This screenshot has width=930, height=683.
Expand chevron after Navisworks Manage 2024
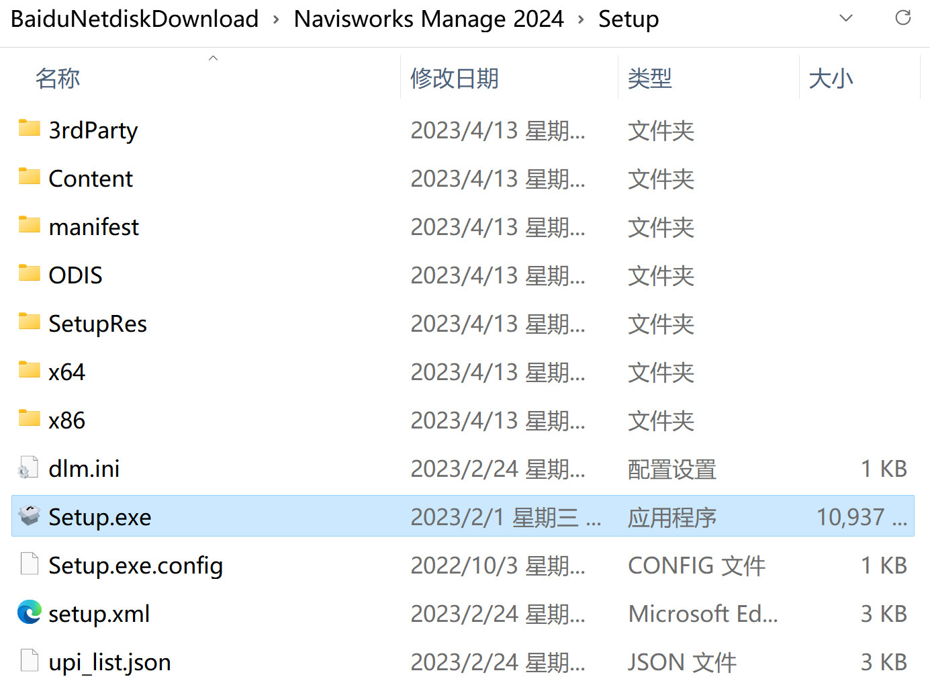[581, 19]
